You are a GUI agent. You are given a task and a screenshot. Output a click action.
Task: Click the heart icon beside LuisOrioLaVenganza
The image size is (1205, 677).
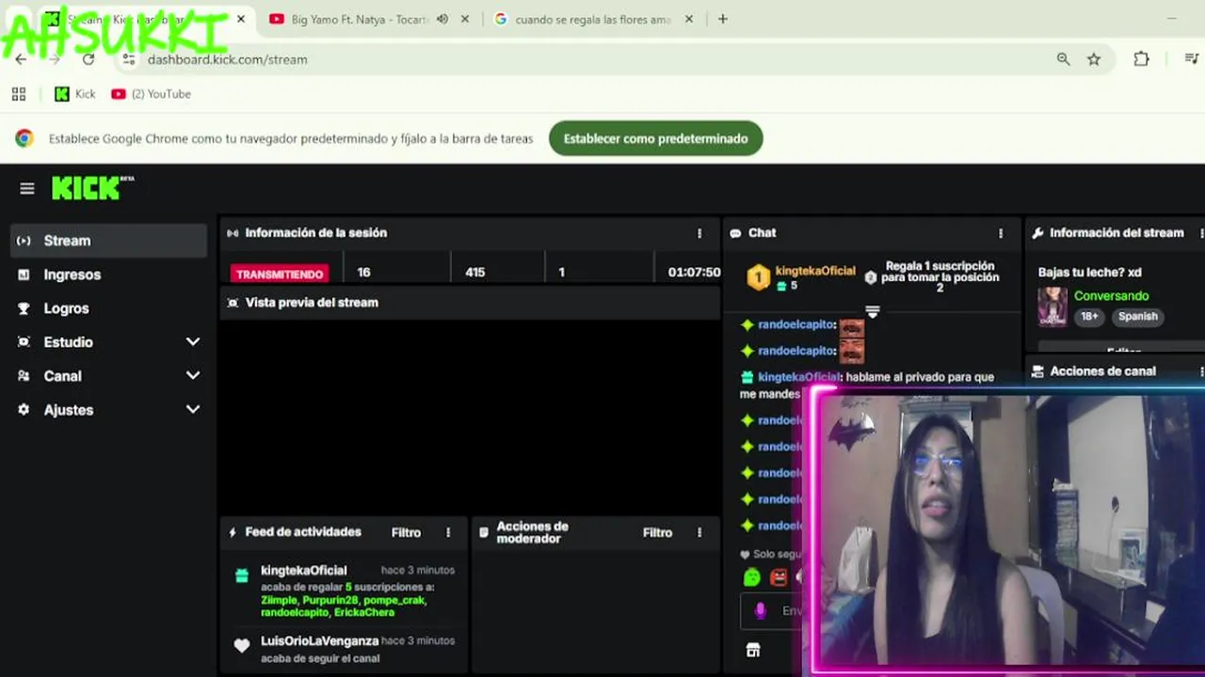pyautogui.click(x=242, y=645)
